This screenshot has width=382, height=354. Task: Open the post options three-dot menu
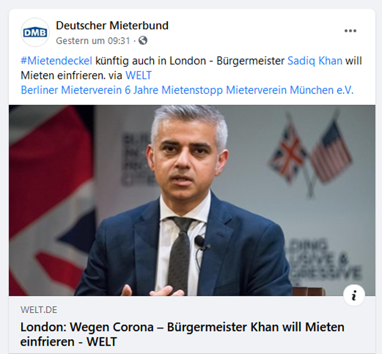click(350, 31)
